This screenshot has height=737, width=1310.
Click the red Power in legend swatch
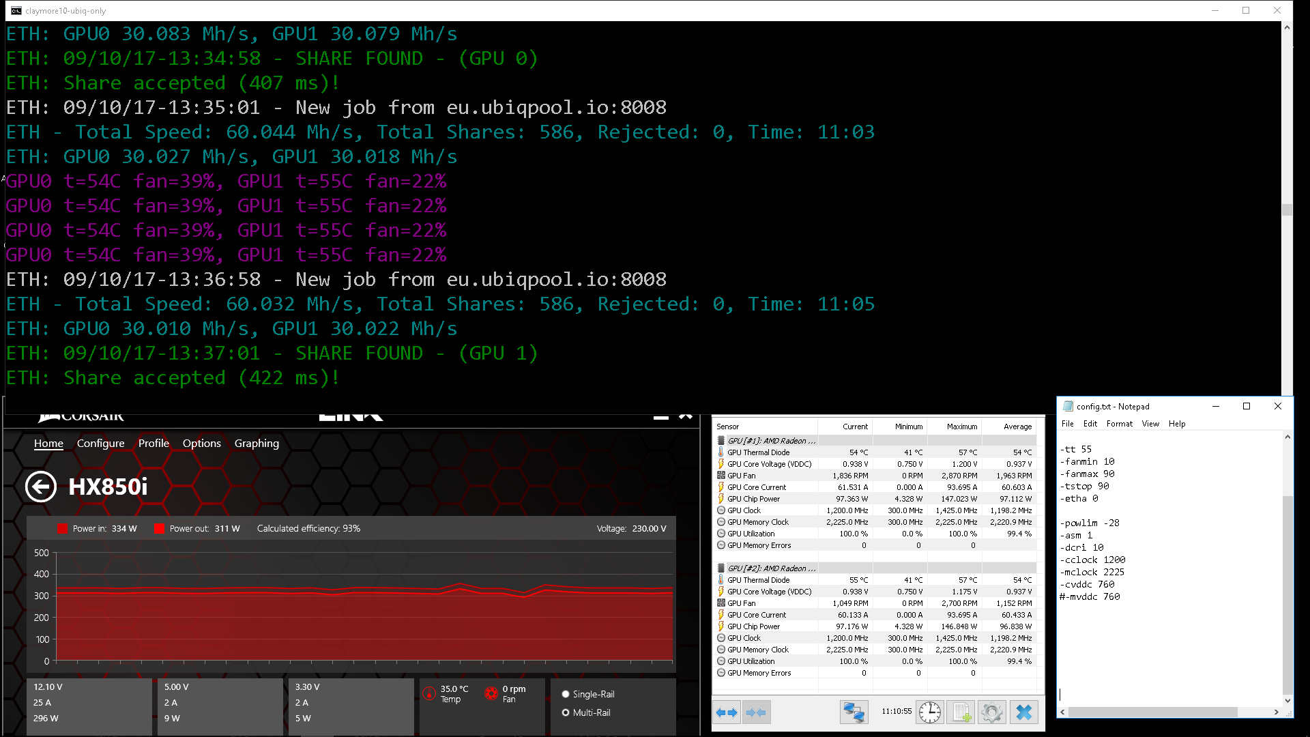point(63,529)
